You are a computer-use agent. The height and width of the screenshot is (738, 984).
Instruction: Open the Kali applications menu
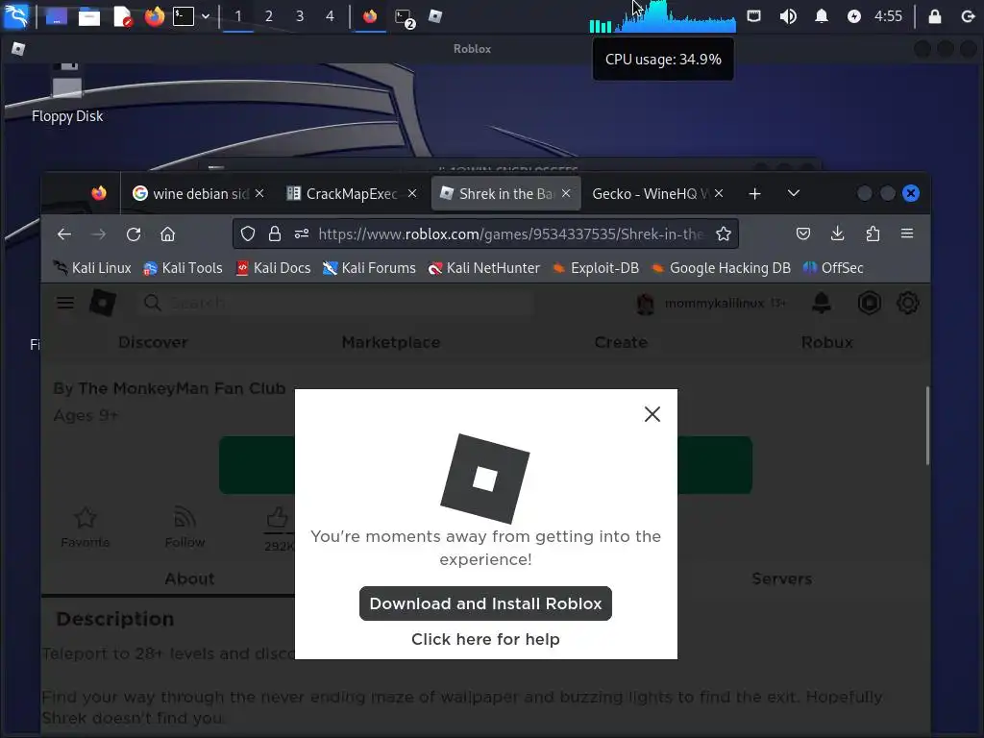pyautogui.click(x=15, y=15)
